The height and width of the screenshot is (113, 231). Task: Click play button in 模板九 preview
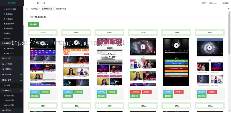(210, 48)
